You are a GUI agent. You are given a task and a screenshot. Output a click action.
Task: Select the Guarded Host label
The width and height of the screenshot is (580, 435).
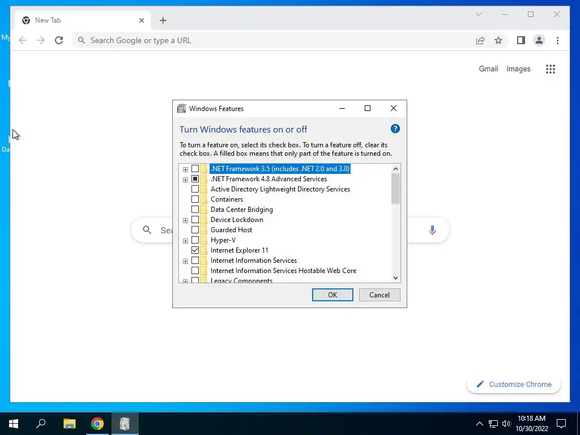pyautogui.click(x=231, y=230)
